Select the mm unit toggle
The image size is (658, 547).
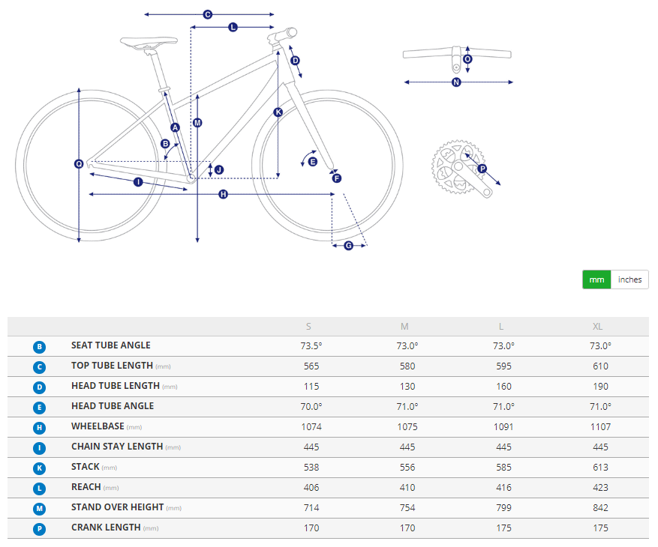tap(596, 279)
